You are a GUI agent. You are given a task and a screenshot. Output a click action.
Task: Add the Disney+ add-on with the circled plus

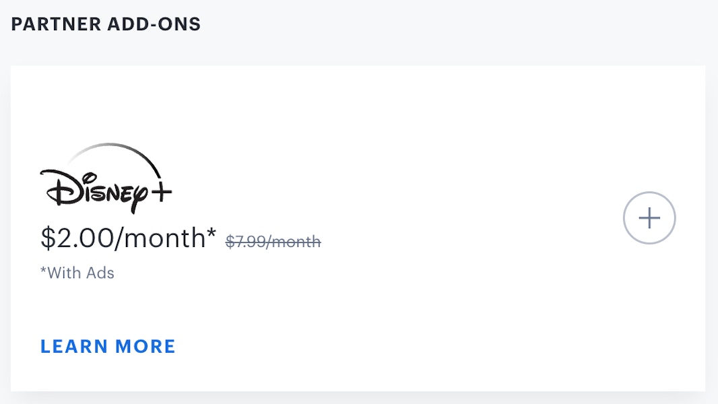649,217
